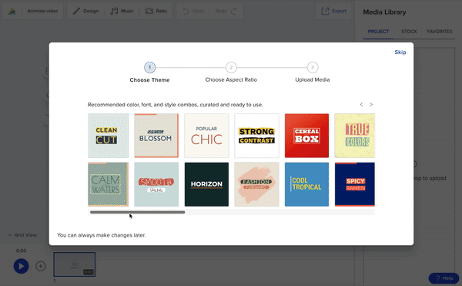462x286 pixels.
Task: Collapse the Grid View expander
Action: click(22, 235)
